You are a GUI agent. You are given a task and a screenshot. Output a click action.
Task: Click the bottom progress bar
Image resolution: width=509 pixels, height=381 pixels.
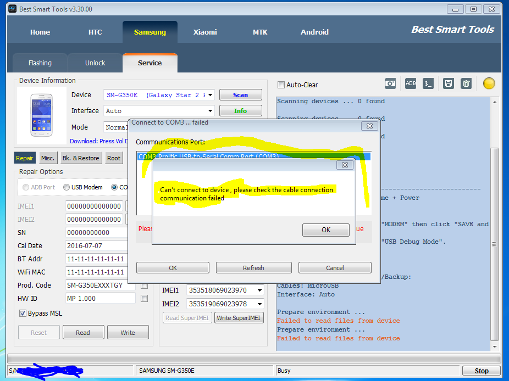coord(254,358)
